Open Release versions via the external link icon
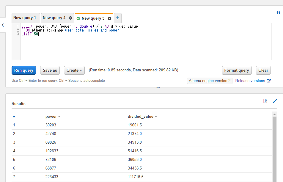This screenshot has width=283, height=182. tap(270, 81)
